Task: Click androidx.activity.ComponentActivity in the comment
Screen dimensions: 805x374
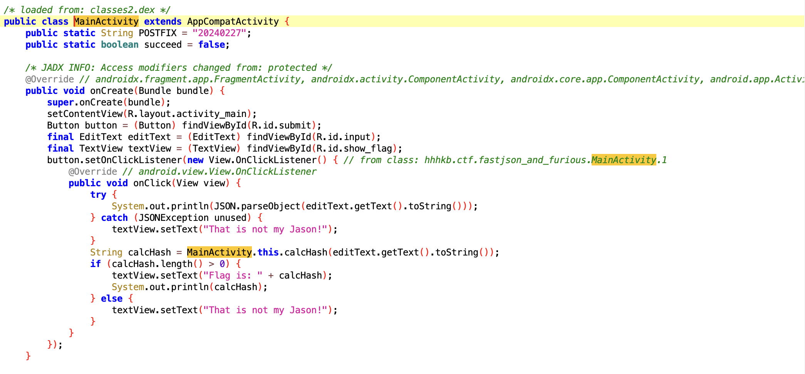Action: pos(406,79)
